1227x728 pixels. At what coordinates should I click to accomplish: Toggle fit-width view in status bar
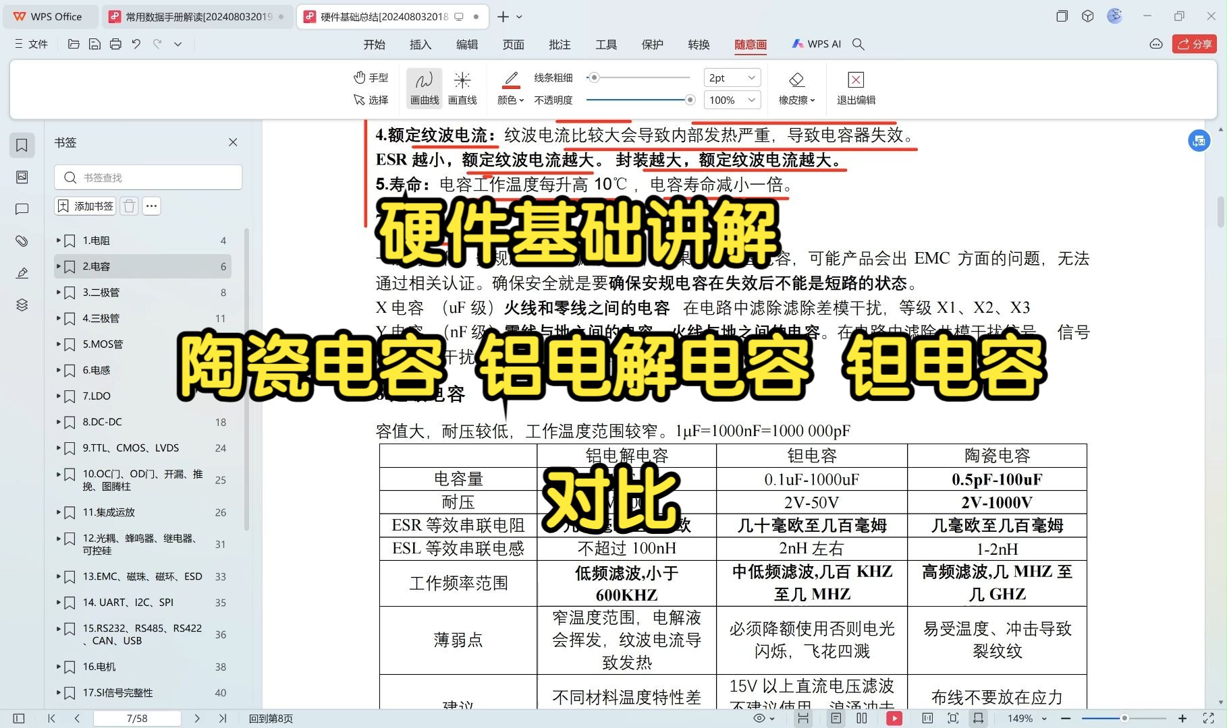coord(978,719)
